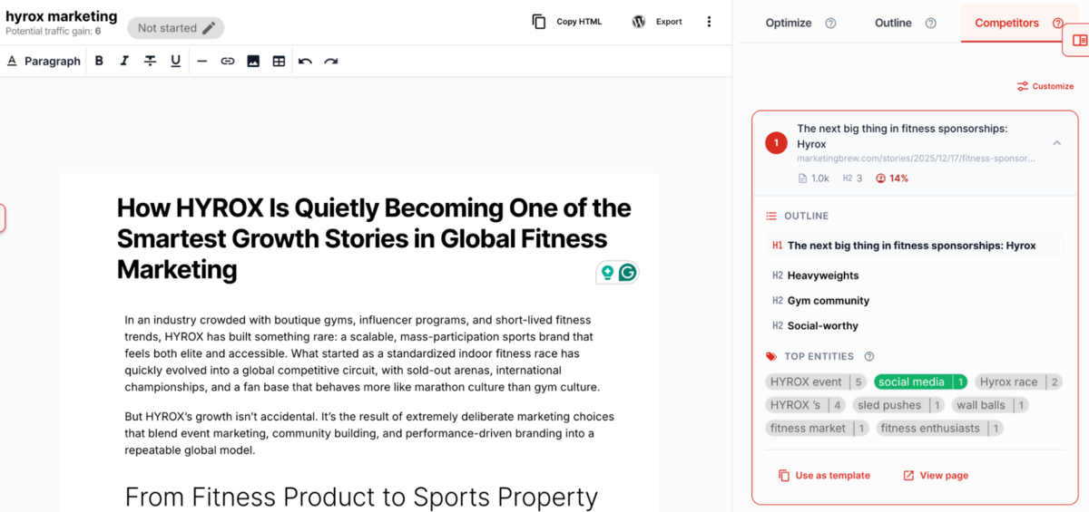Click the rank 1 competitor badge
The width and height of the screenshot is (1089, 512).
point(776,143)
